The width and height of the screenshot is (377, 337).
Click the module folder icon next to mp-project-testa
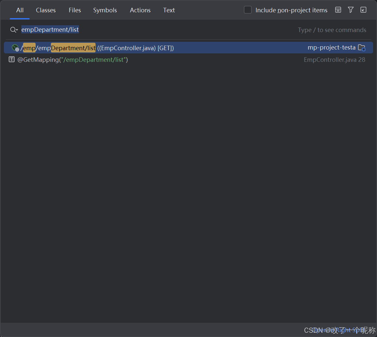coord(361,48)
